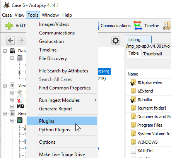Click the forward arrow navigation button
This screenshot has width=171, height=158.
[x=21, y=41]
